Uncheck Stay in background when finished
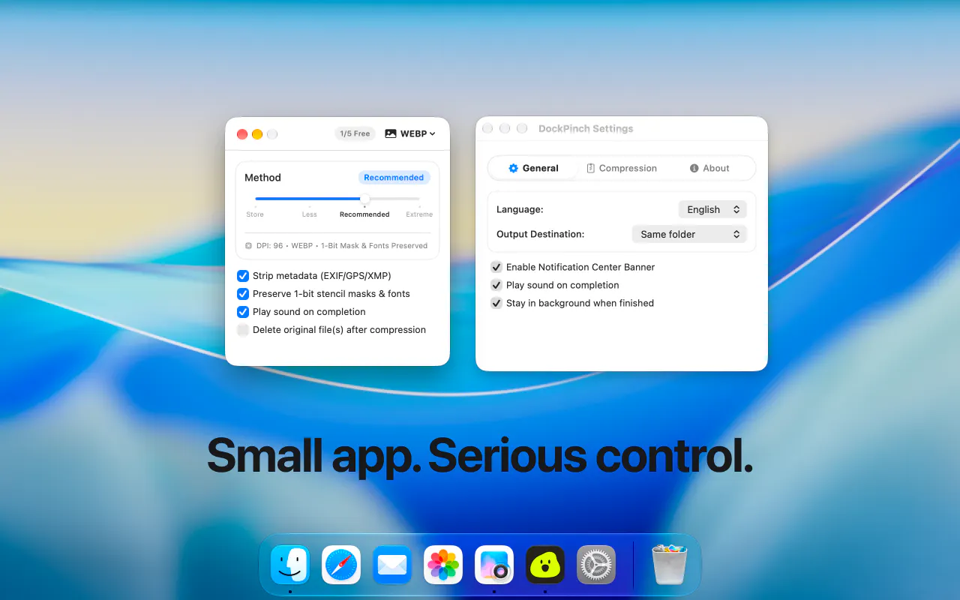Viewport: 960px width, 600px height. click(x=496, y=303)
